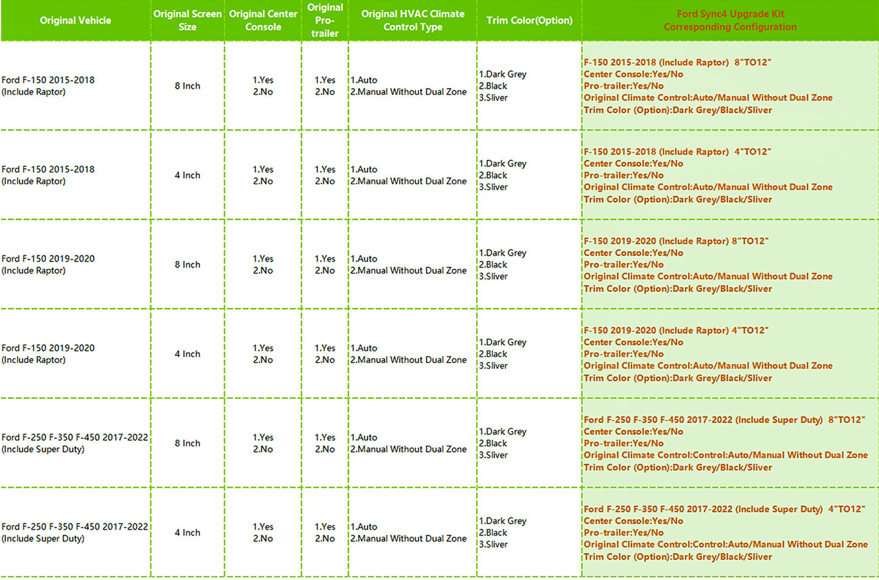Select 4 Inch in the F-150 2015-2018 row
879x580 pixels.
coord(187,175)
